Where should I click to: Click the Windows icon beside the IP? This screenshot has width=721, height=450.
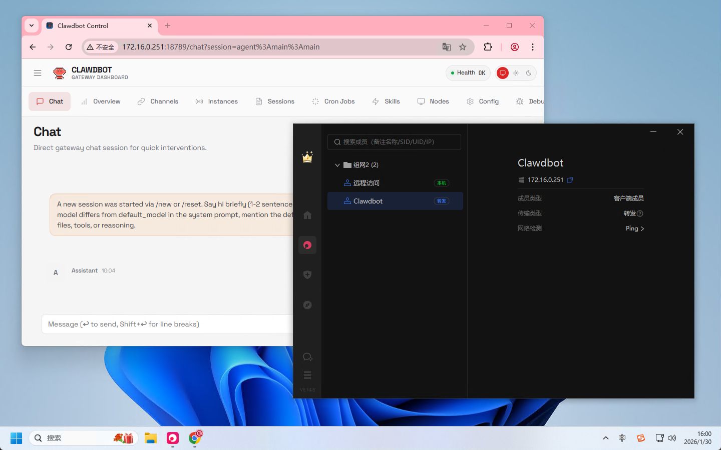coord(521,180)
